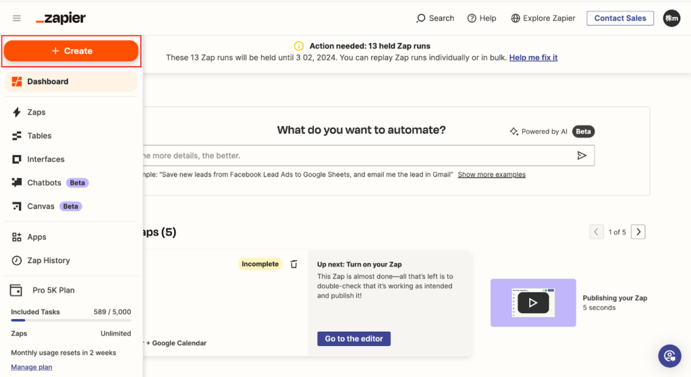This screenshot has width=691, height=377.
Task: Click the 589 / 5,000 tasks count
Action: pyautogui.click(x=113, y=312)
